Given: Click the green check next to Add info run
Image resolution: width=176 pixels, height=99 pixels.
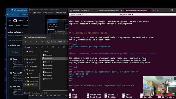Looking at the screenshot, I should [x=11, y=87].
